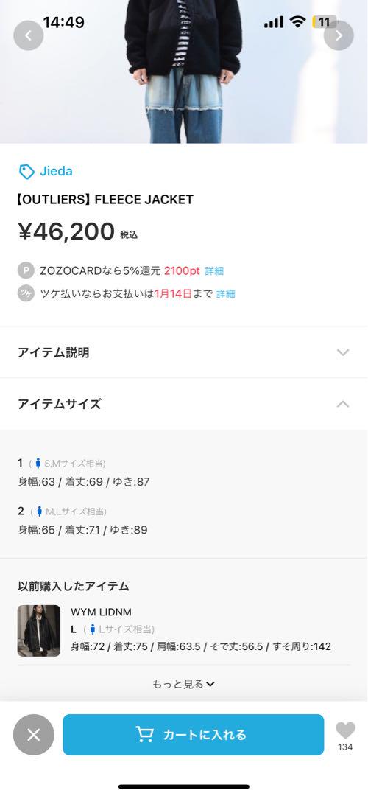
Task: Open WYM LIDNM purchased item thumbnail
Action: pos(39,630)
